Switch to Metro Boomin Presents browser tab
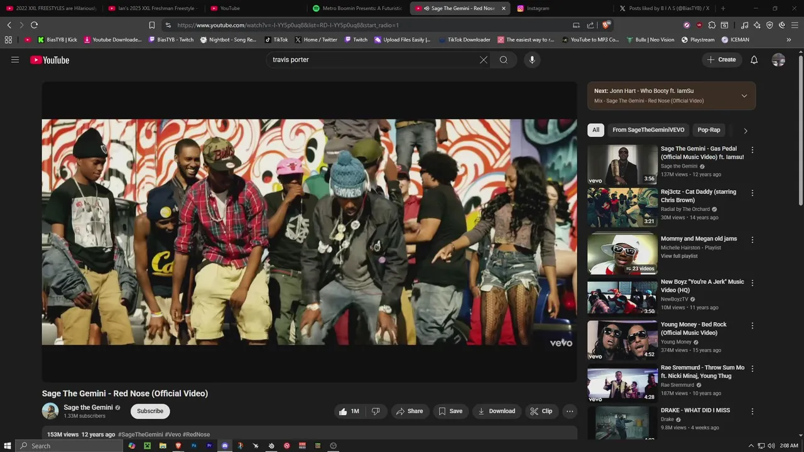 358,8
